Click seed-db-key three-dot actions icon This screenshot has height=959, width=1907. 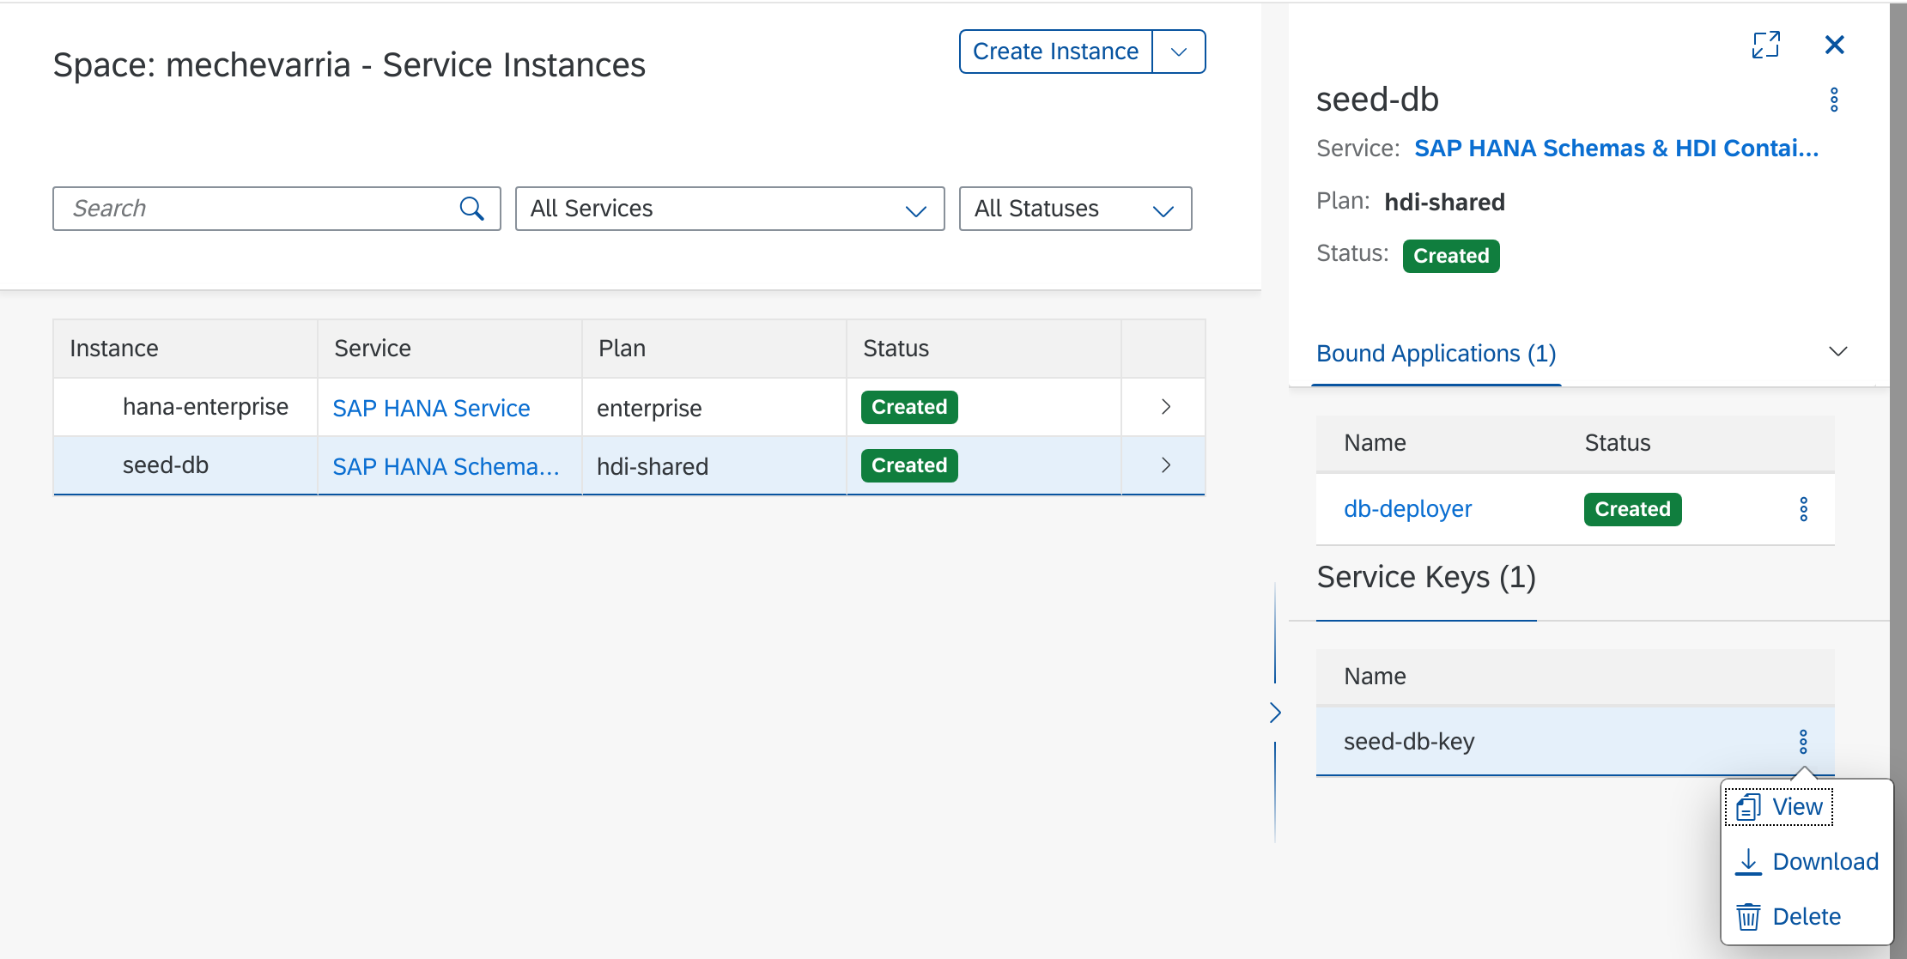1803,742
